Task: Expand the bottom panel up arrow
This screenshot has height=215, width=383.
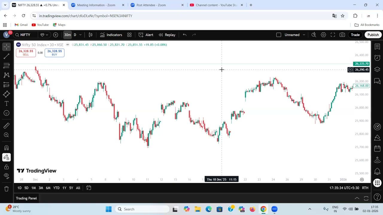Action: [x=357, y=198]
